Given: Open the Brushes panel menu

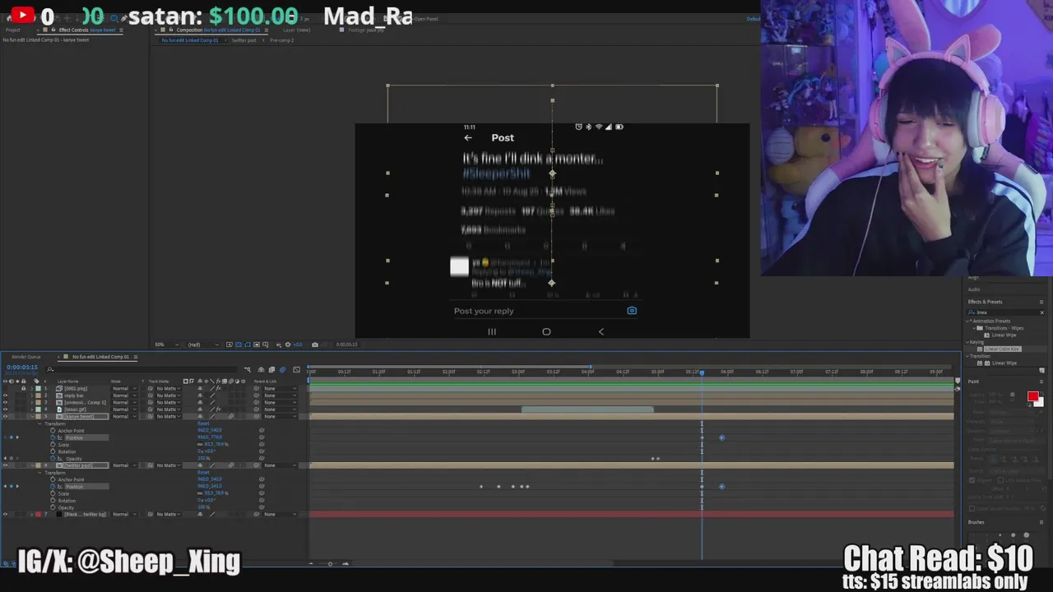Looking at the screenshot, I should pyautogui.click(x=1042, y=522).
